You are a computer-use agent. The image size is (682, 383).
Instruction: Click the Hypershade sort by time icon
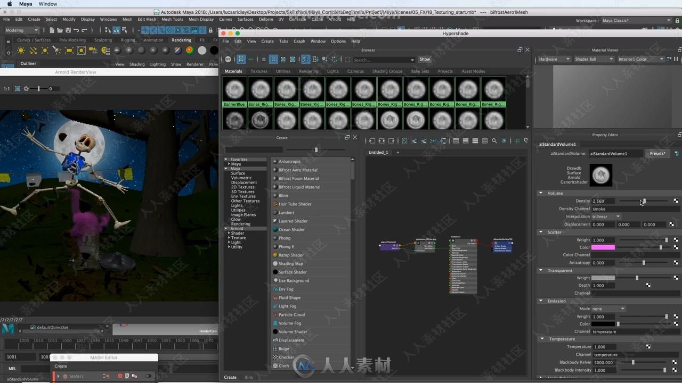coord(324,59)
